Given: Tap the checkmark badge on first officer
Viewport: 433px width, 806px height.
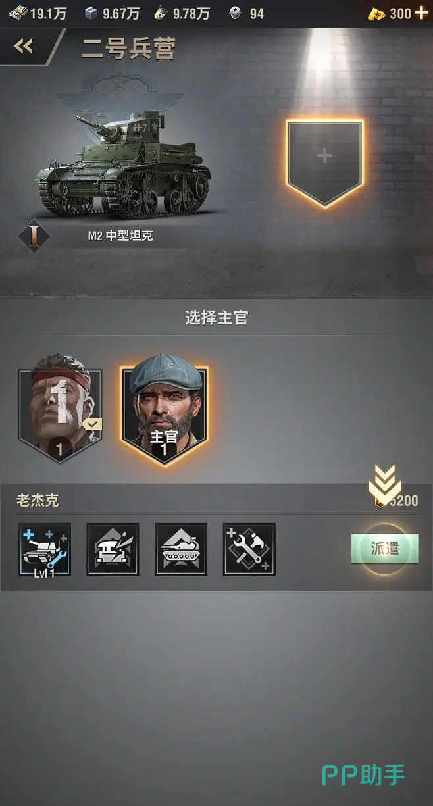Looking at the screenshot, I should (x=93, y=424).
